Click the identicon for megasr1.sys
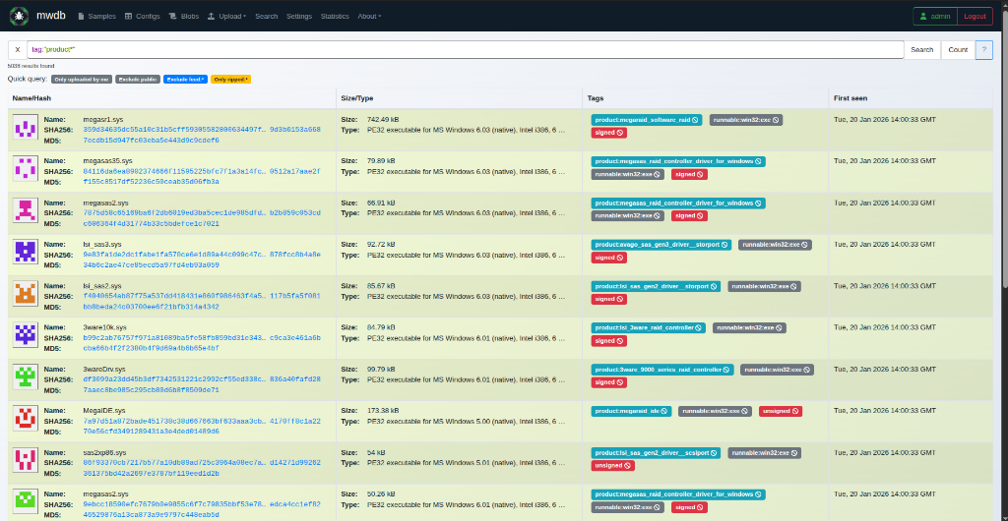Screen dimensions: 1008x521 tap(26, 129)
